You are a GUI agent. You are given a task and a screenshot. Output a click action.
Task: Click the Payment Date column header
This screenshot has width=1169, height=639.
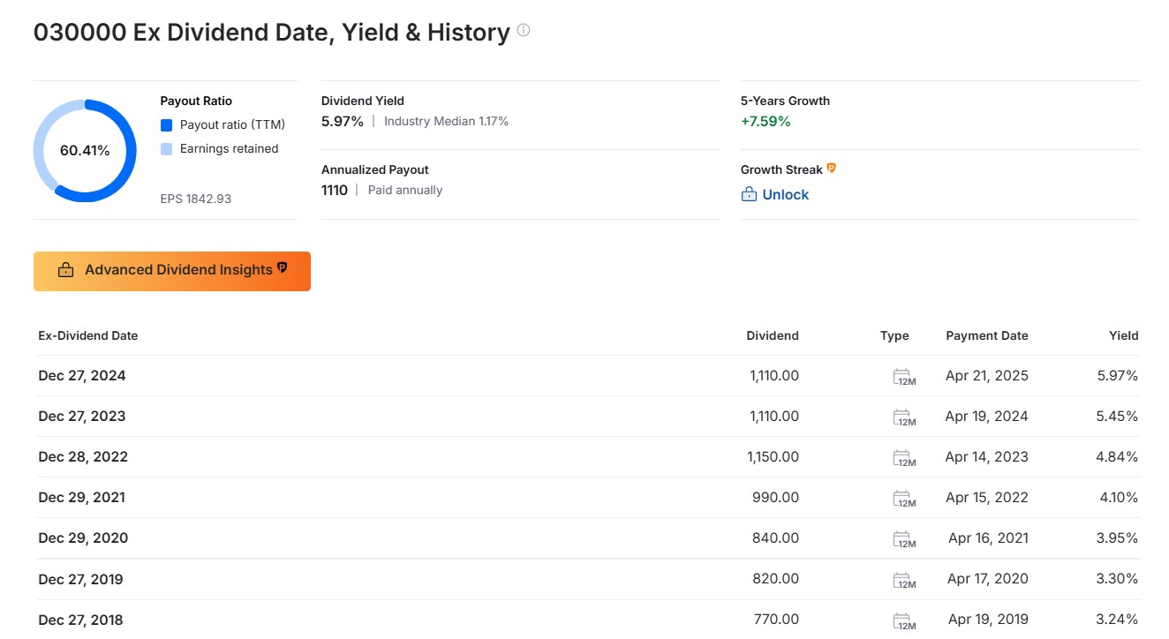tap(986, 335)
